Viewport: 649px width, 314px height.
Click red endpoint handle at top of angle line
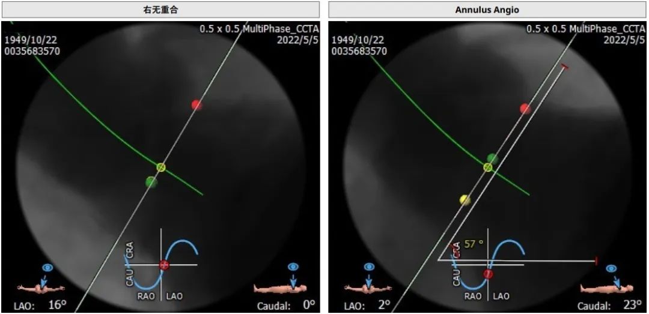(564, 66)
